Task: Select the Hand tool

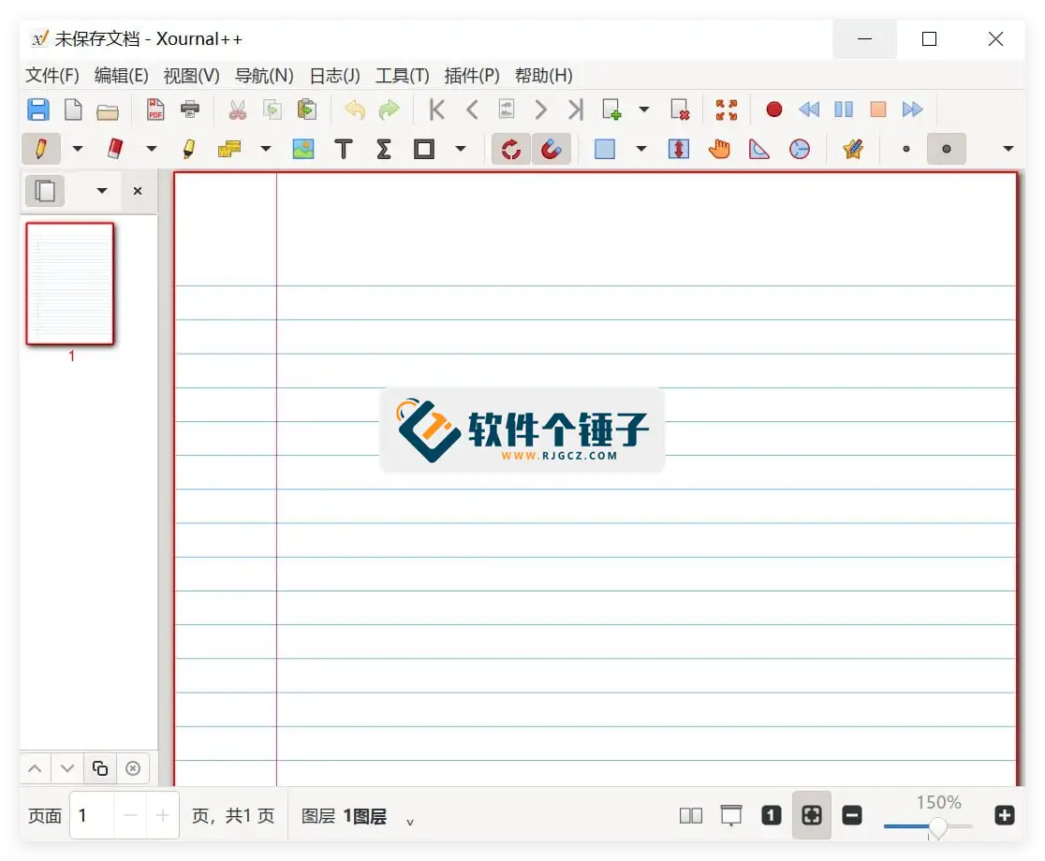Action: point(719,149)
